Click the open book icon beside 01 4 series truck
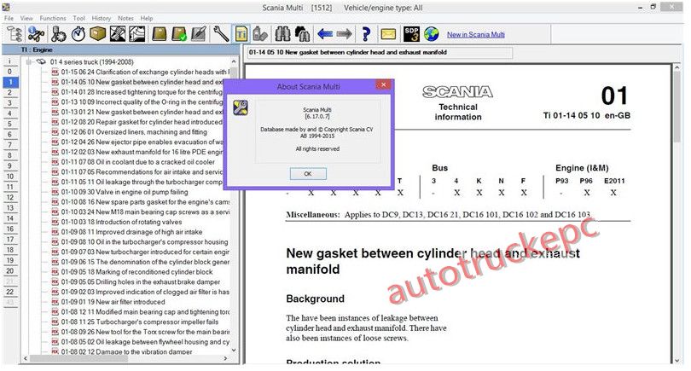The width and height of the screenshot is (691, 371). [x=41, y=62]
